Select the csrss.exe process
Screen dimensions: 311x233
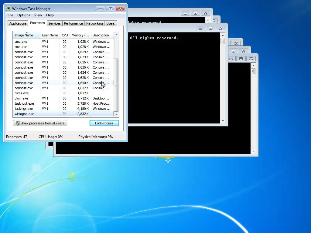(x=63, y=93)
